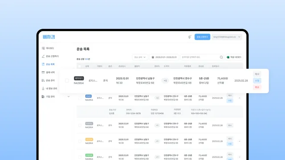Screen dimensions: 285x160
Task: Toggle the select-all checkbox in table header
Action: 80,66
